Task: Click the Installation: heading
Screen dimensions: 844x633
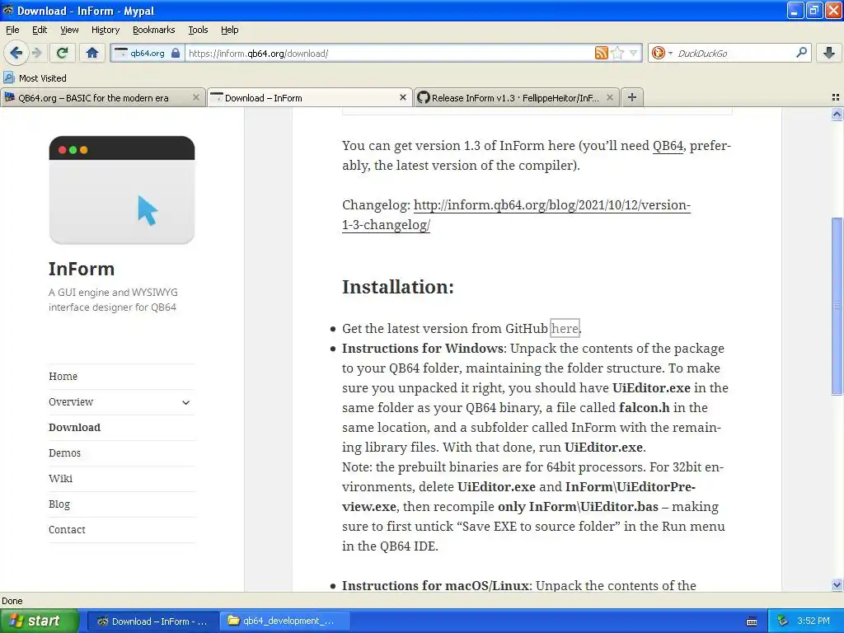Action: pyautogui.click(x=398, y=287)
